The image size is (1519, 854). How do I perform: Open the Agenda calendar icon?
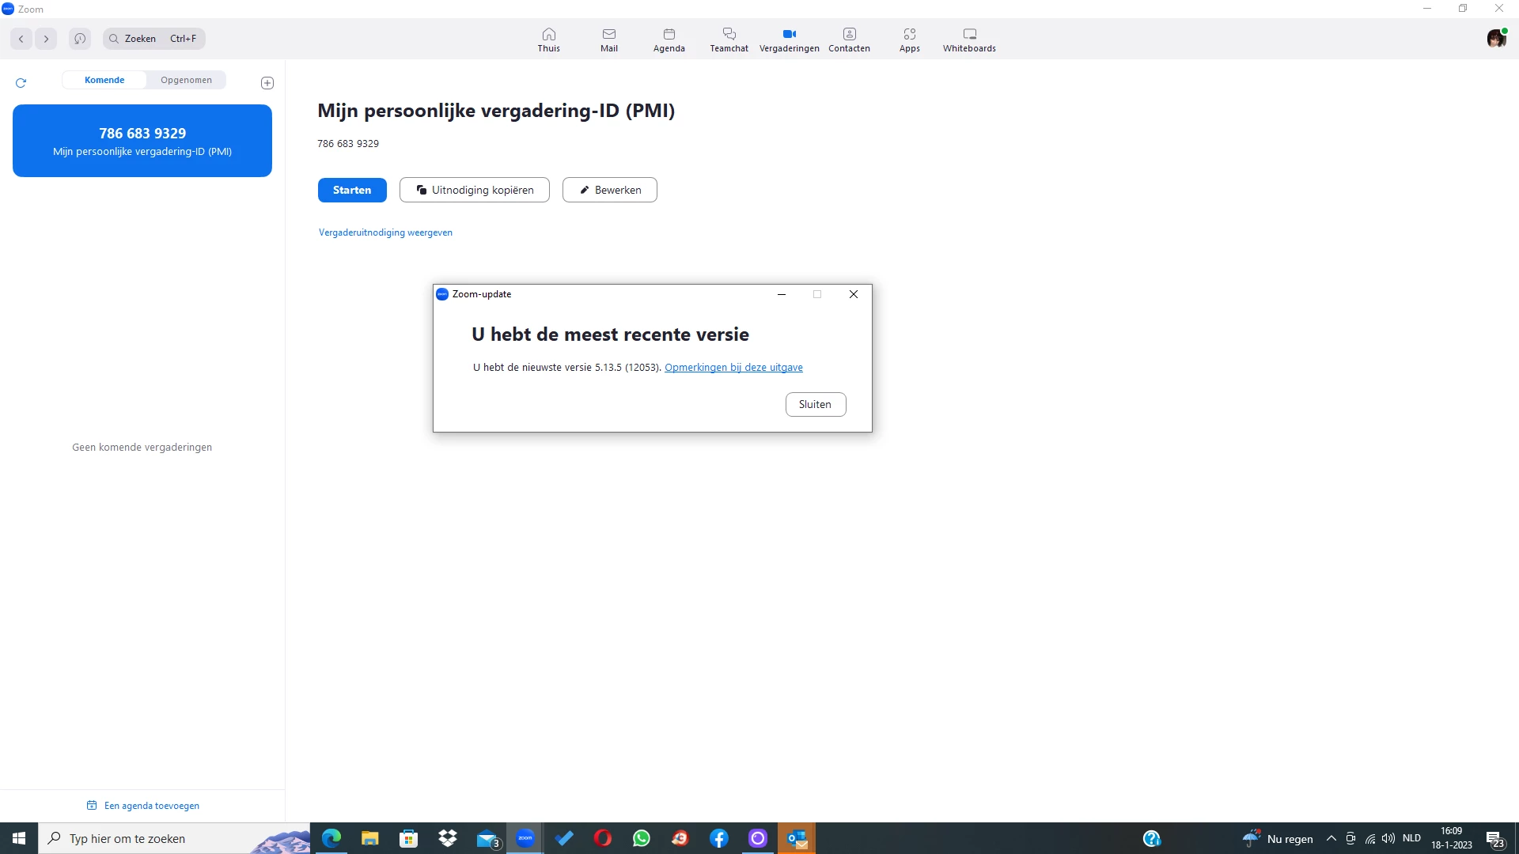coord(669,39)
